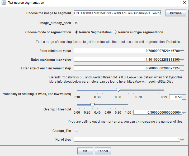Decrease increment step size with down arrow
The image size is (189, 156).
[x=182, y=69]
